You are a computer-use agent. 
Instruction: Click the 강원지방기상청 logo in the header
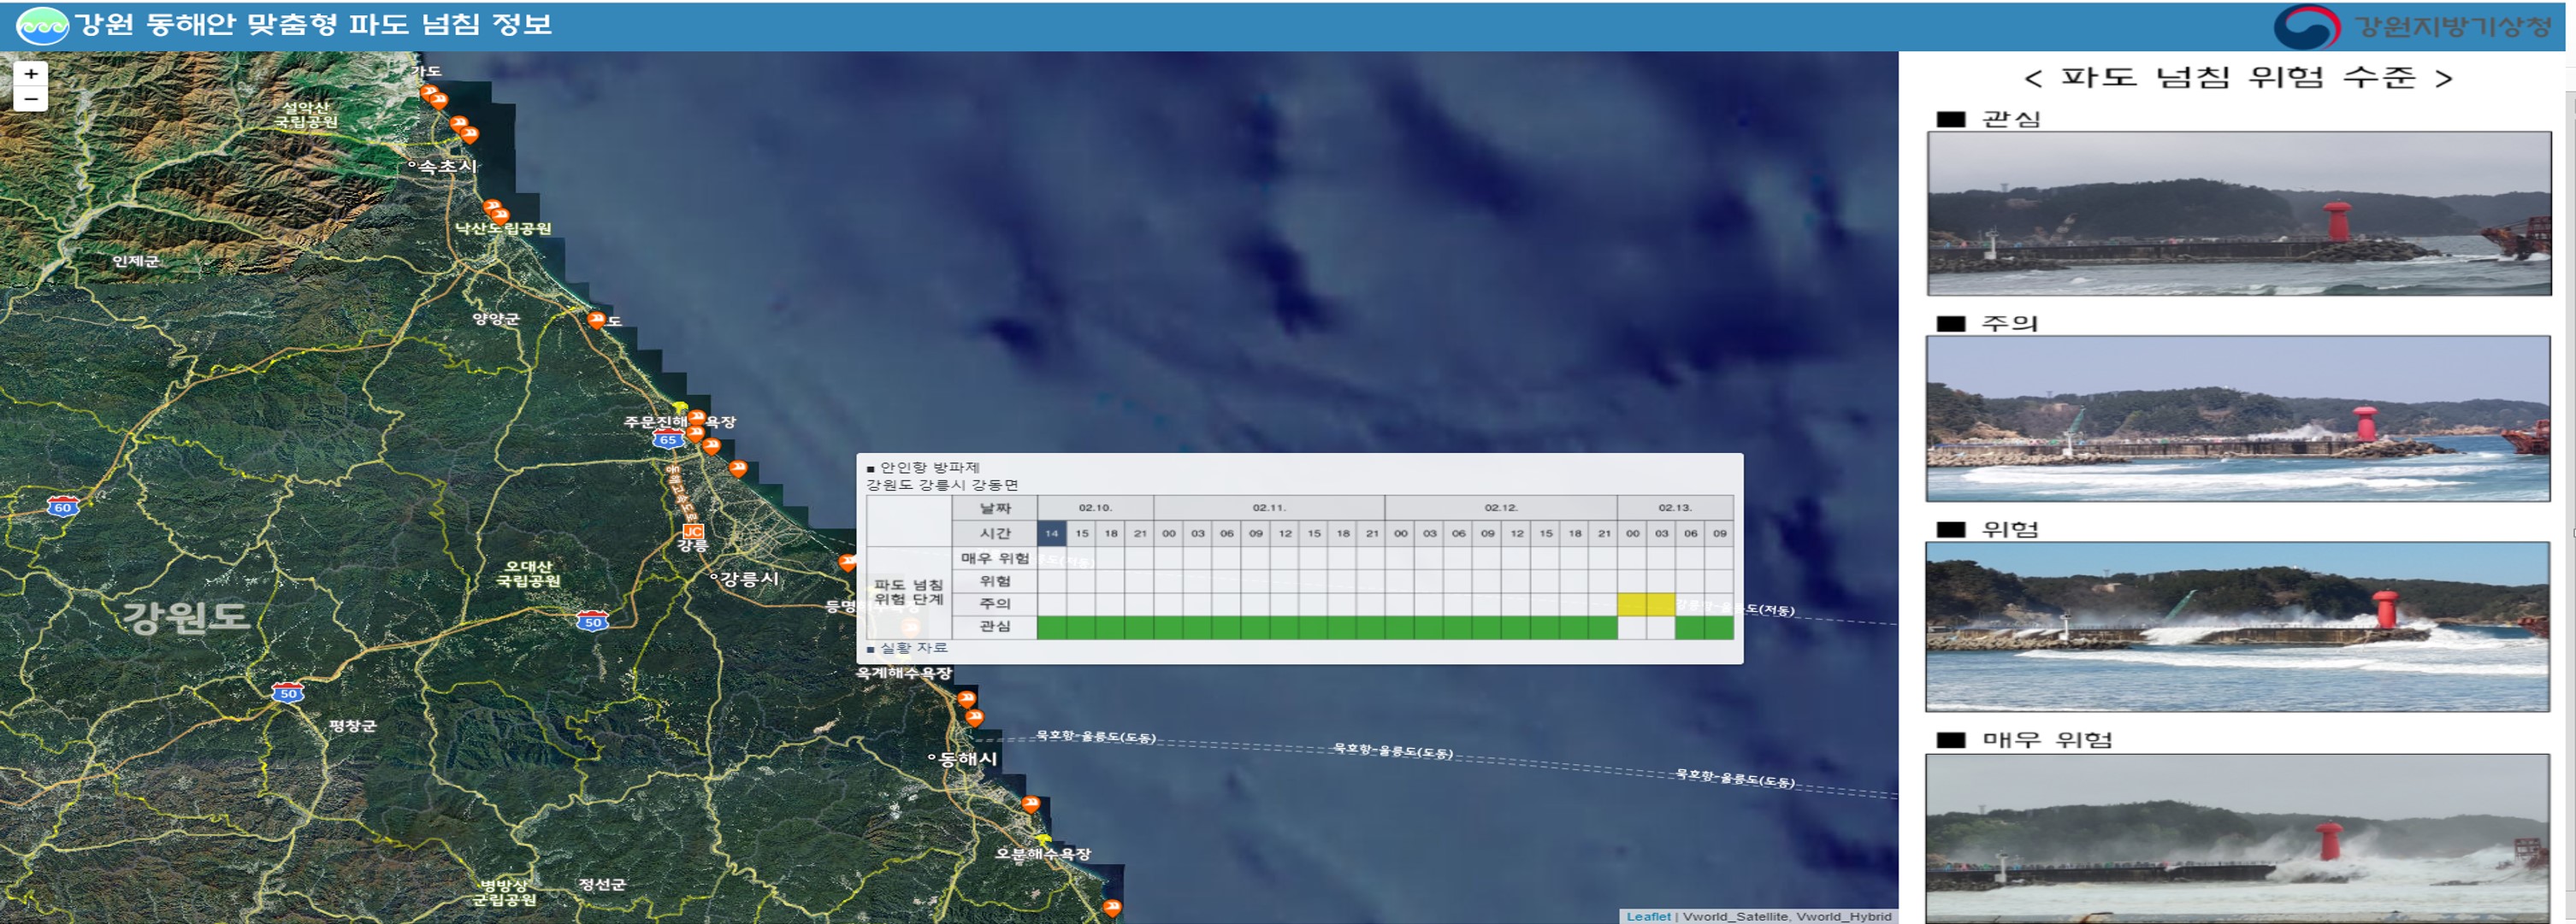[x=2412, y=26]
